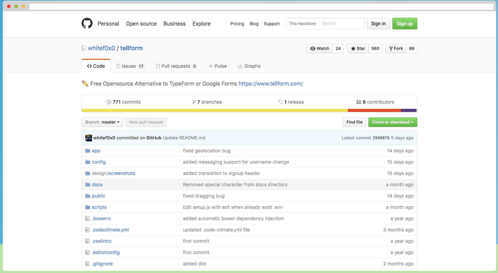Viewport: 498px width, 273px height.
Task: Click the repository book icon before whitef0x0
Action: [84, 48]
